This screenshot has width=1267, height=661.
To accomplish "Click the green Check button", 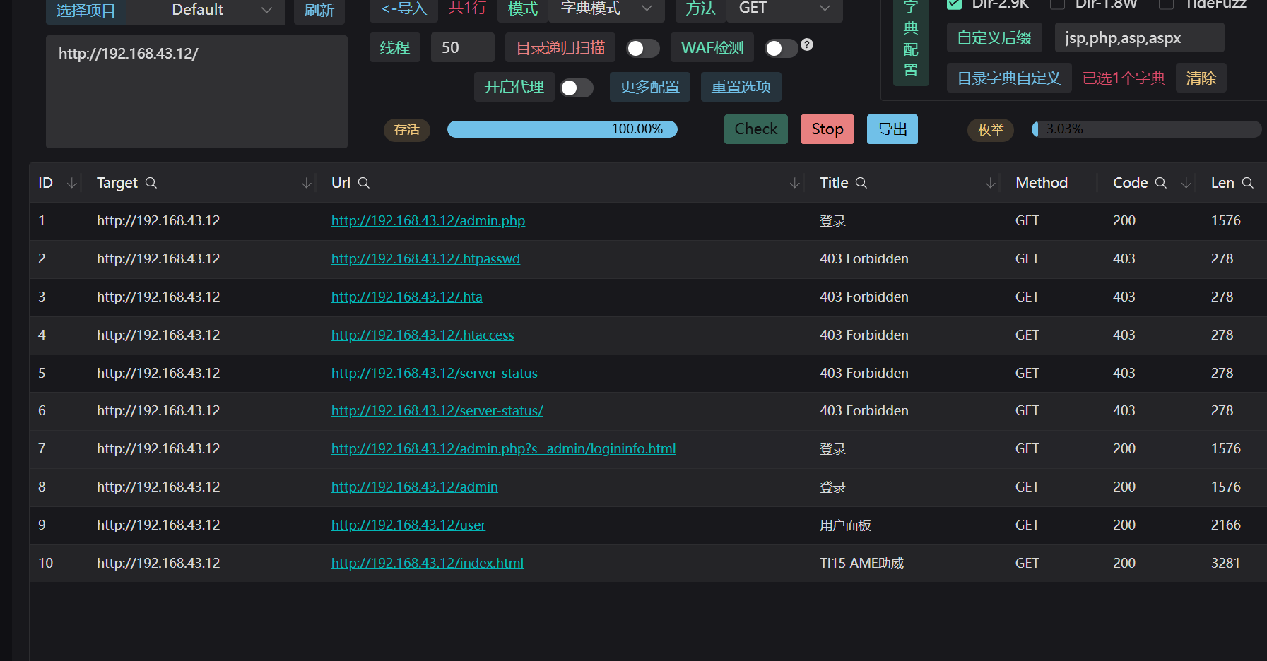I will click(756, 129).
